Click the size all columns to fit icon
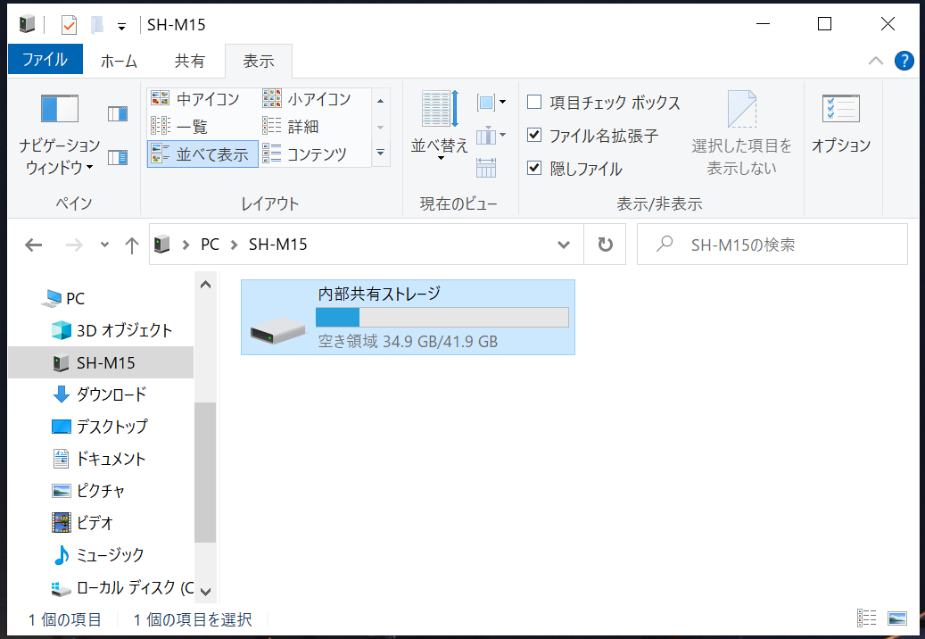This screenshot has height=639, width=925. point(486,167)
